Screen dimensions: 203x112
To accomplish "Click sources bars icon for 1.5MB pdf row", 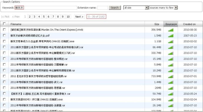I will pyautogui.click(x=171, y=36).
